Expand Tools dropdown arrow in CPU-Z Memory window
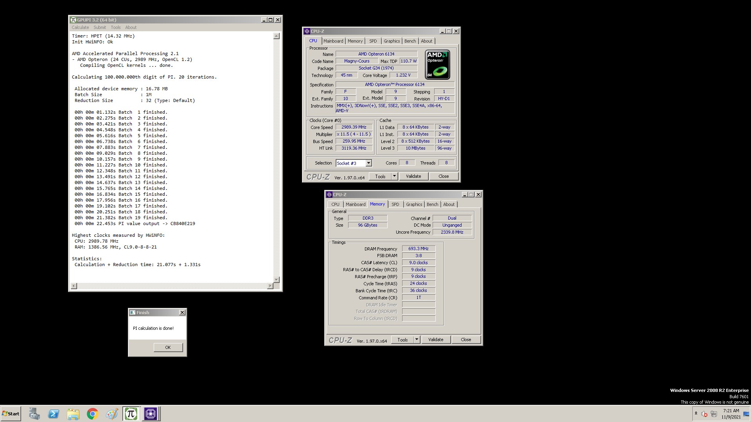 tap(417, 340)
